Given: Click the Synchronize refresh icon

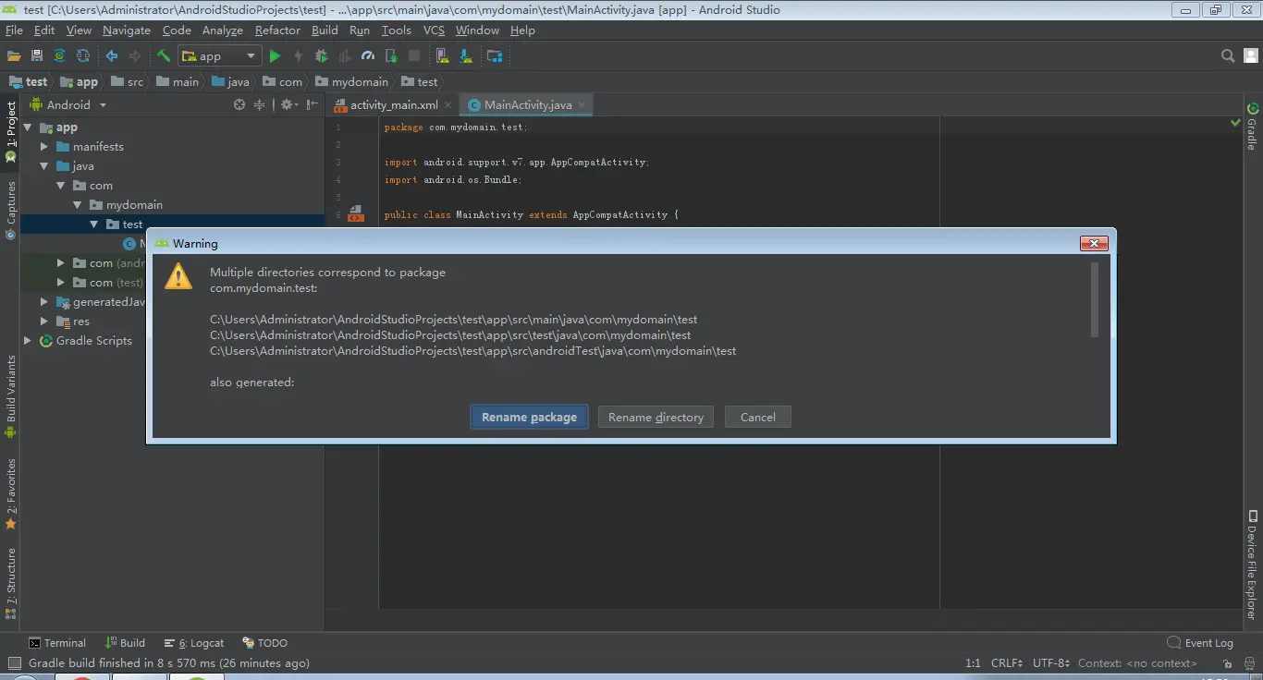Looking at the screenshot, I should [x=83, y=56].
